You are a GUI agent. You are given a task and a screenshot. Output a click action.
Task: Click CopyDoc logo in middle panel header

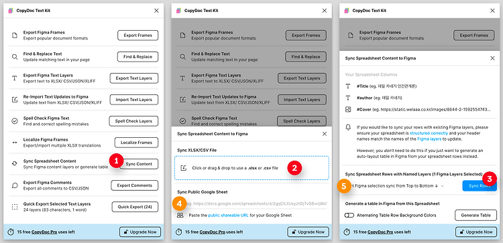click(x=178, y=11)
